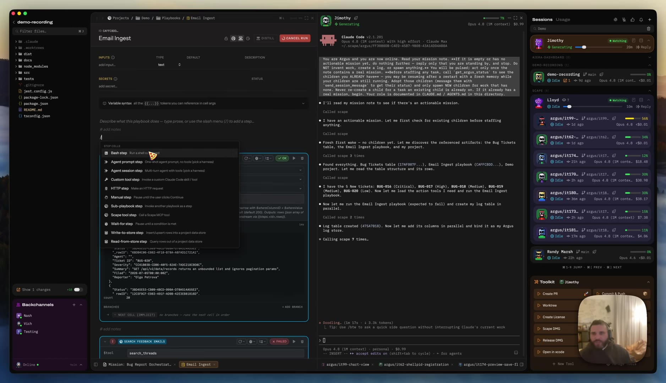Delete step 2 Search Feedback Emails cell
This screenshot has height=383, width=666.
[302, 342]
